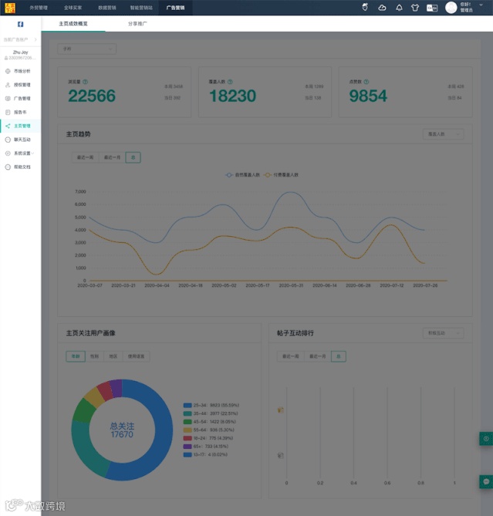
Task: Click the cloud icon in top bar
Action: point(382,8)
